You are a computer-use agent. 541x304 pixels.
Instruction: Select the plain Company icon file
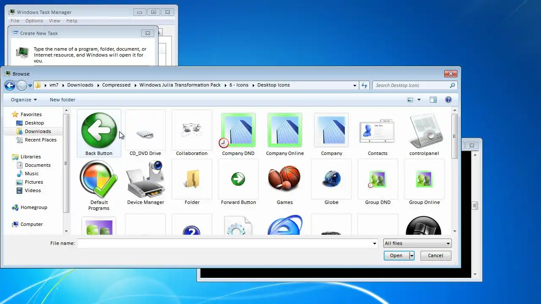coord(331,133)
